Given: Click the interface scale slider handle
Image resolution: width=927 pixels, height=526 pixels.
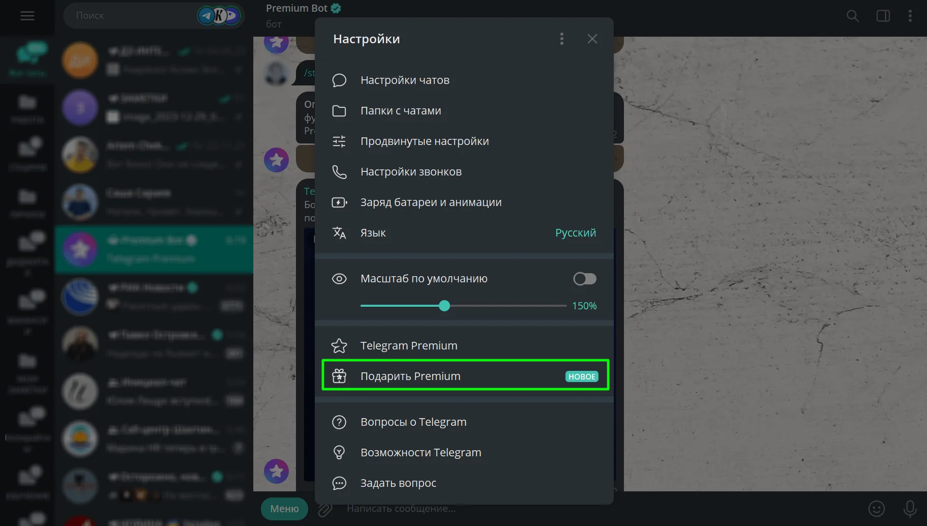Looking at the screenshot, I should pyautogui.click(x=444, y=306).
